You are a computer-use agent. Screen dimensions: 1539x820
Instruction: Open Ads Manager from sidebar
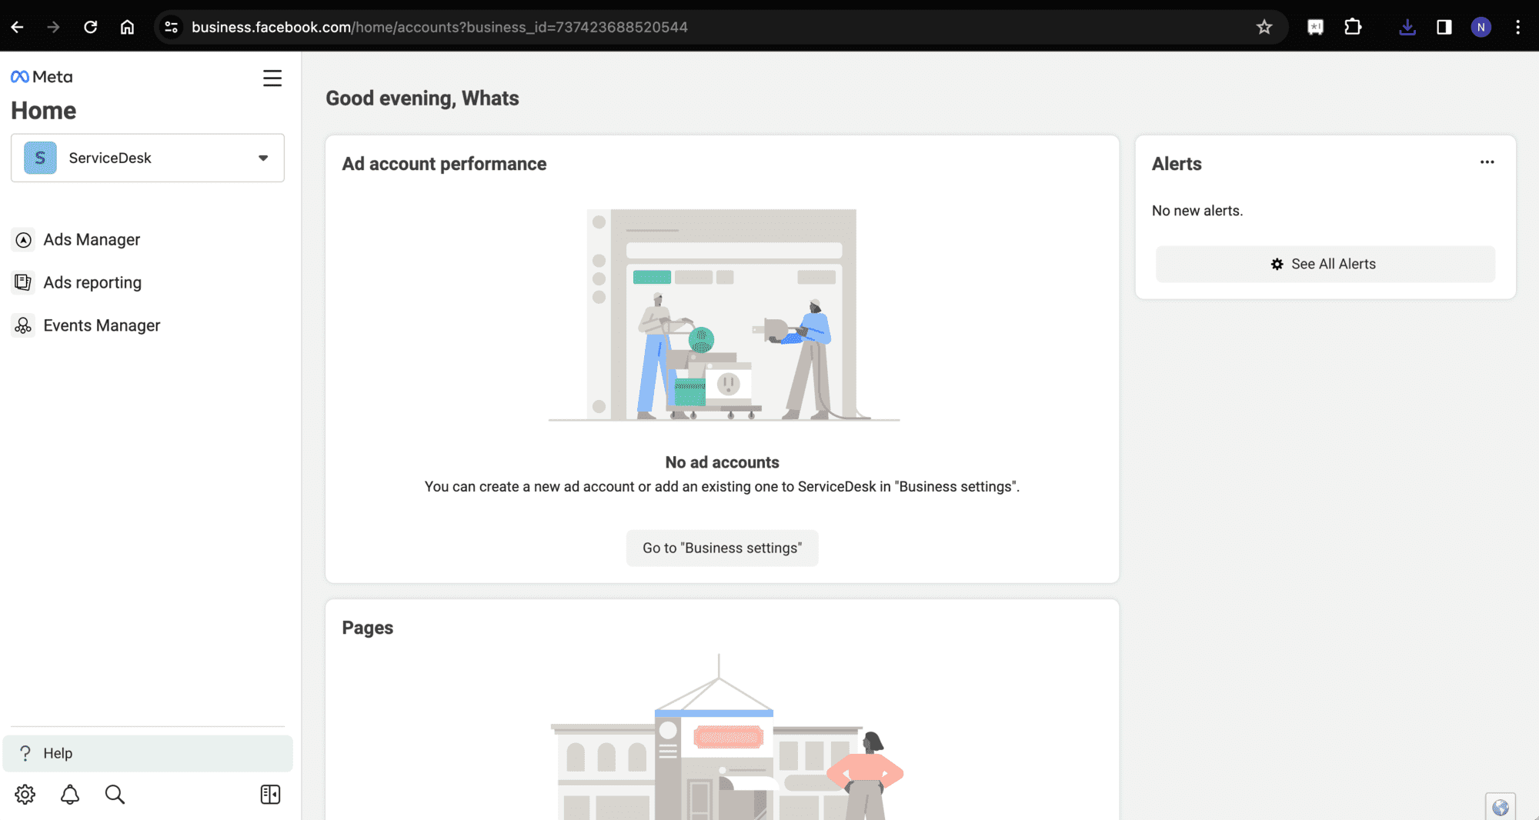tap(92, 240)
